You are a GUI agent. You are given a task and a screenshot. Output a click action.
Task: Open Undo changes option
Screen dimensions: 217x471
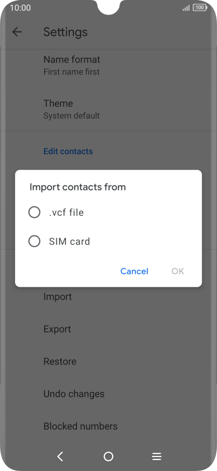coord(109,394)
